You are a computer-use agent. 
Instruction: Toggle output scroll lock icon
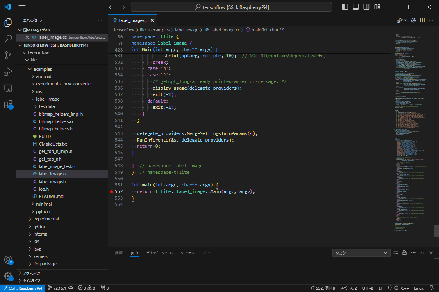(x=404, y=253)
